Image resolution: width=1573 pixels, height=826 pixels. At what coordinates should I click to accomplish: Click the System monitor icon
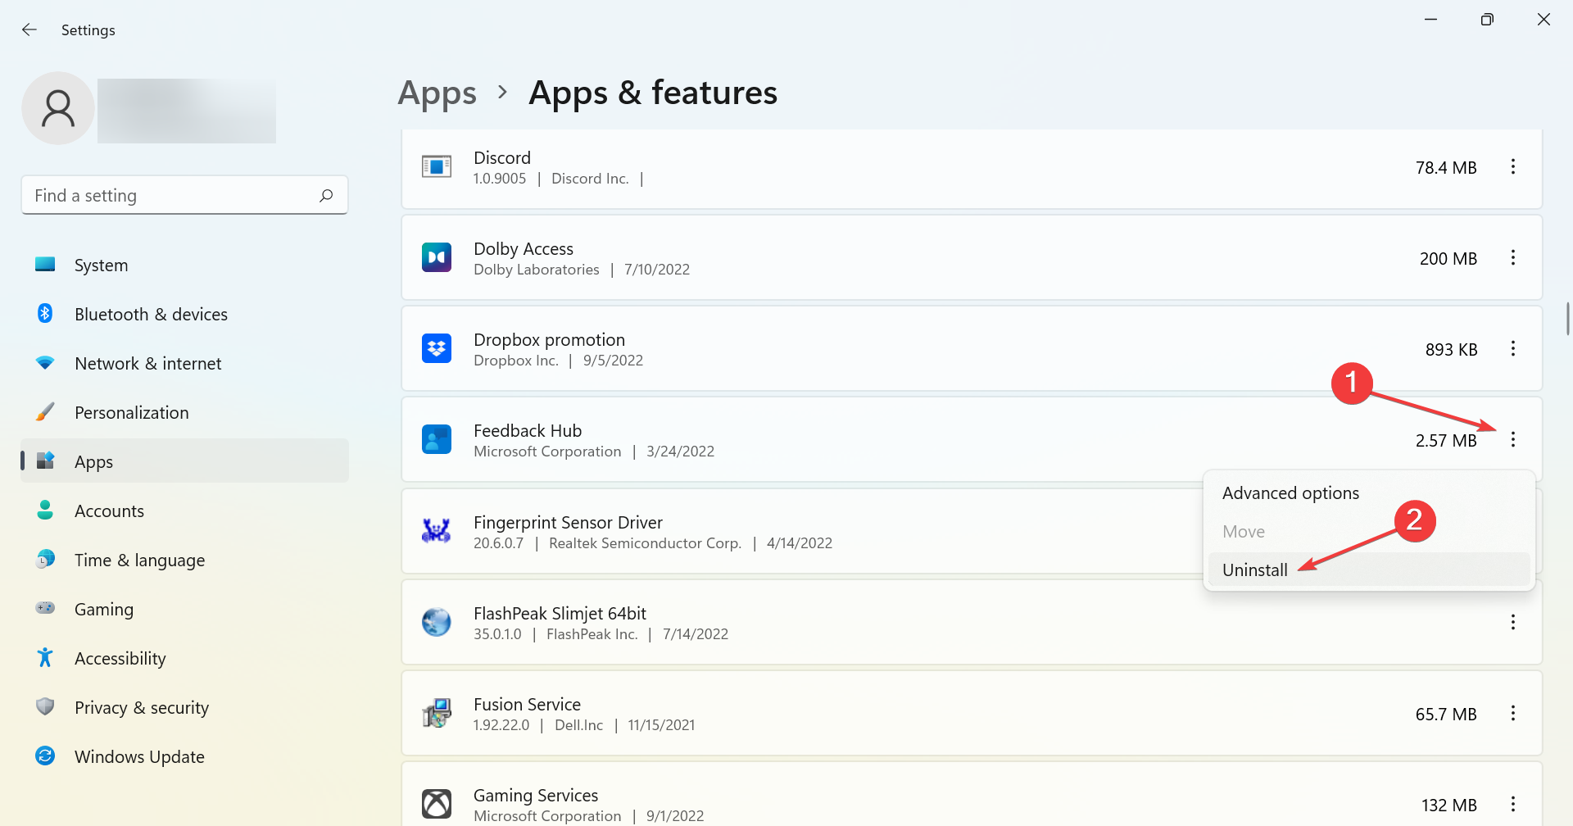(x=45, y=265)
